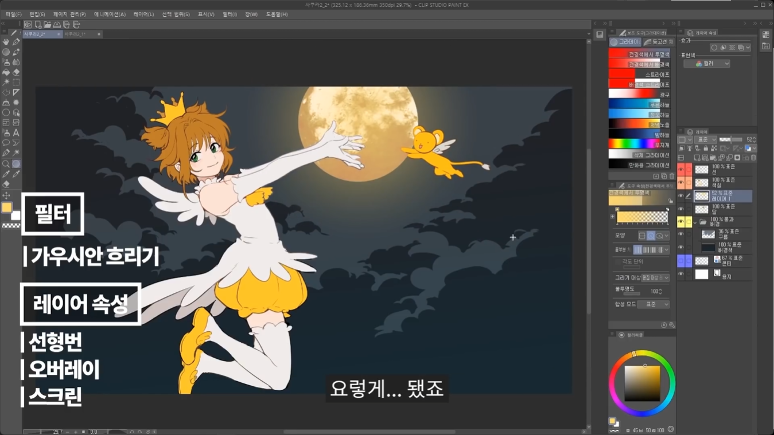The width and height of the screenshot is (774, 435).
Task: Open the 그리기 대상 dropdown
Action: point(655,278)
